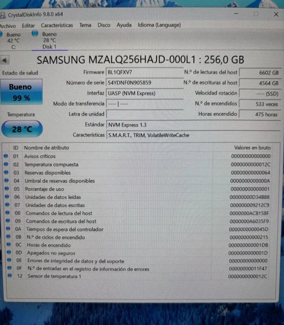Open the Editar menu
The height and width of the screenshot is (325, 284).
pos(28,26)
